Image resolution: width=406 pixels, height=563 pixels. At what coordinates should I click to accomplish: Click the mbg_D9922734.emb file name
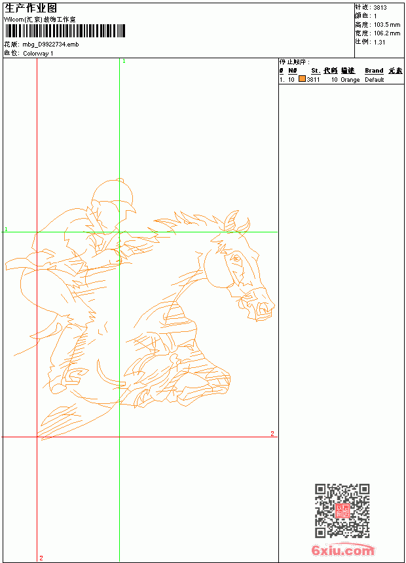click(50, 45)
